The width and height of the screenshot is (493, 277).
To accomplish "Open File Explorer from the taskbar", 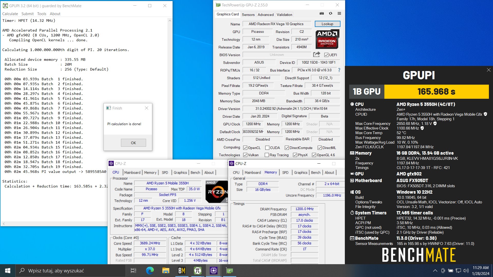I will click(166, 271).
